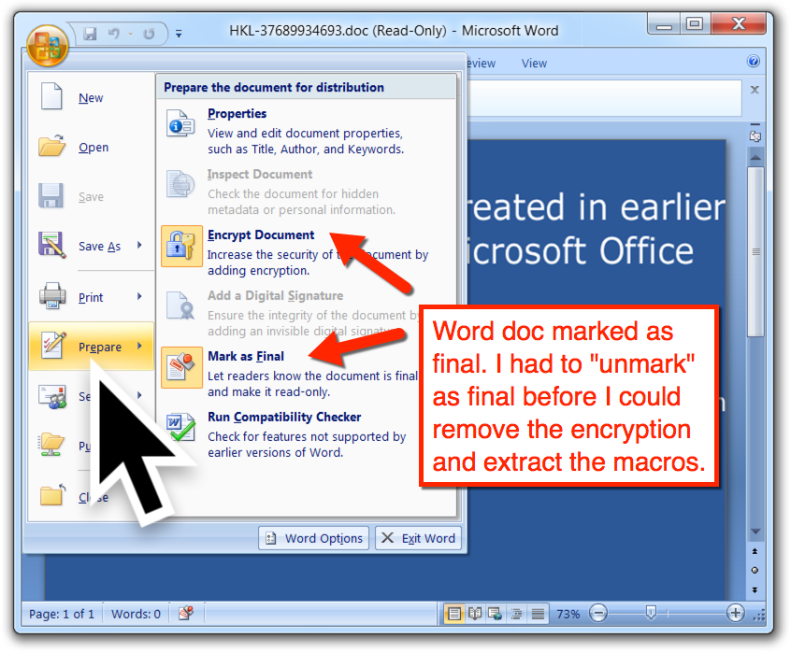791x653 pixels.
Task: Click the Exit Word button
Action: (418, 538)
